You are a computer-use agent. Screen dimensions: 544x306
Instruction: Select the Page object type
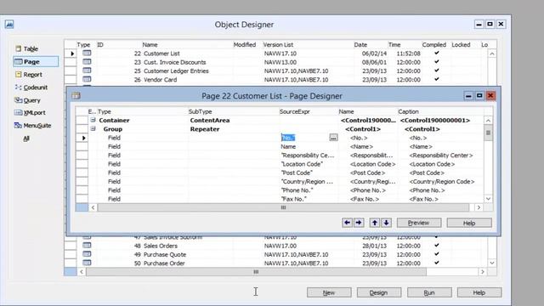[x=36, y=62]
